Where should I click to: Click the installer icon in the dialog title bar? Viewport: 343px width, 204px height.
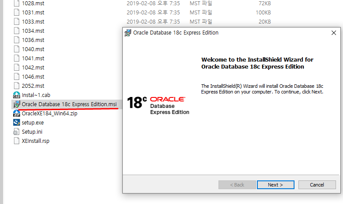pos(128,33)
